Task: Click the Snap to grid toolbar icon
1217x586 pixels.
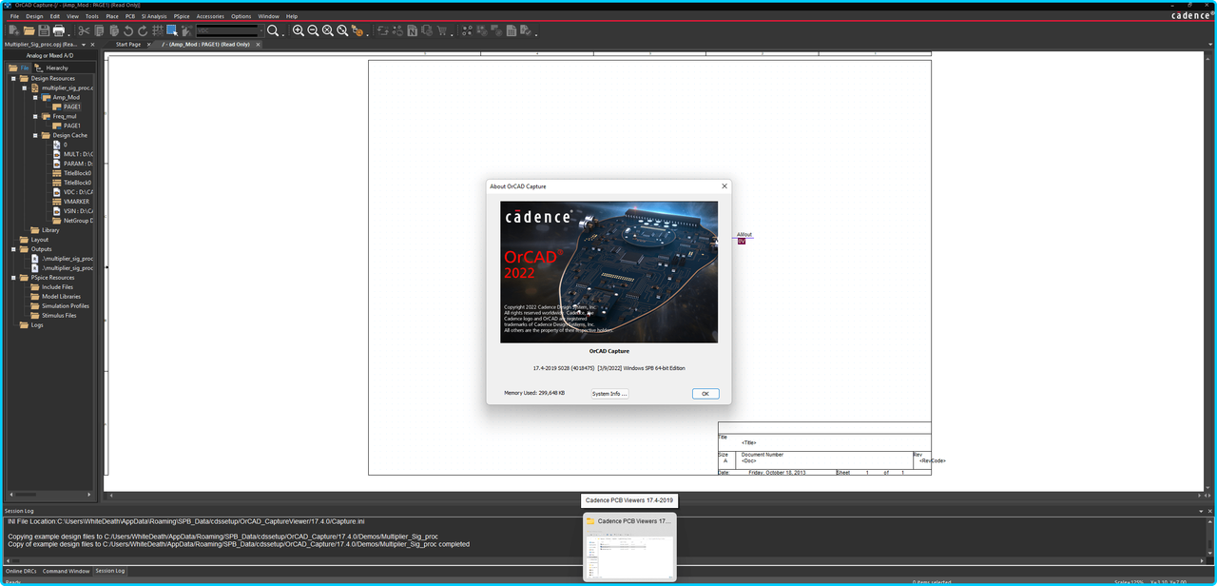Action: (158, 30)
